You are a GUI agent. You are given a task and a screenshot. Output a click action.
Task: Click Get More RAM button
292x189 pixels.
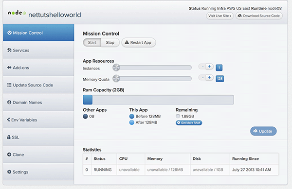[x=189, y=122]
